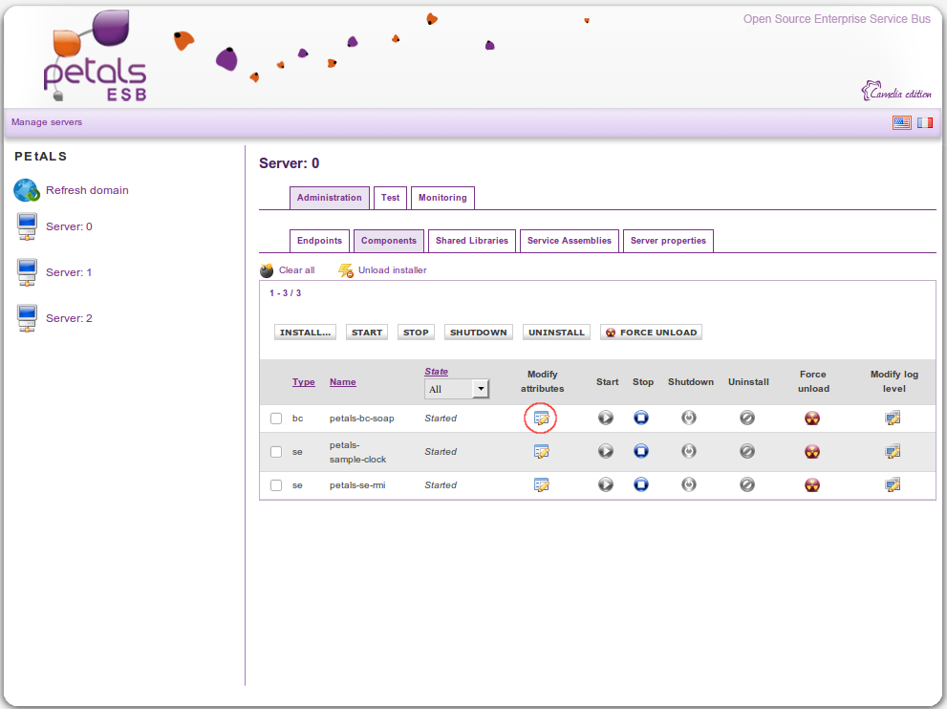Viewport: 947px width, 709px height.
Task: Tick the checkbox for petals-sample-clock
Action: coord(276,452)
